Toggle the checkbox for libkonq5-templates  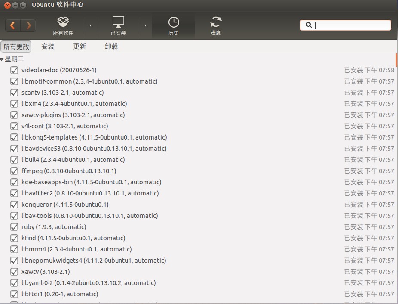click(x=14, y=137)
